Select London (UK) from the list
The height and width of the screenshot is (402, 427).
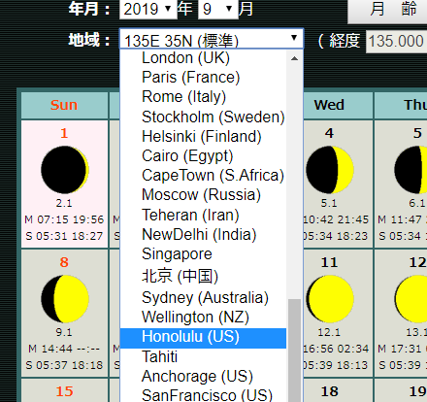point(203,58)
